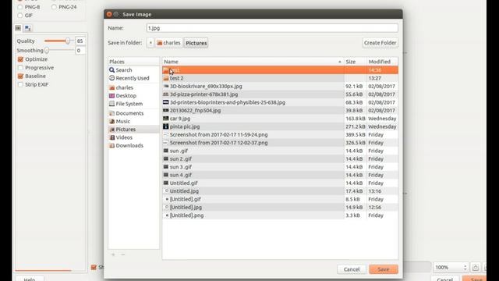The width and height of the screenshot is (499, 281).
Task: Open the 100% zoom combo box
Action: 451,267
